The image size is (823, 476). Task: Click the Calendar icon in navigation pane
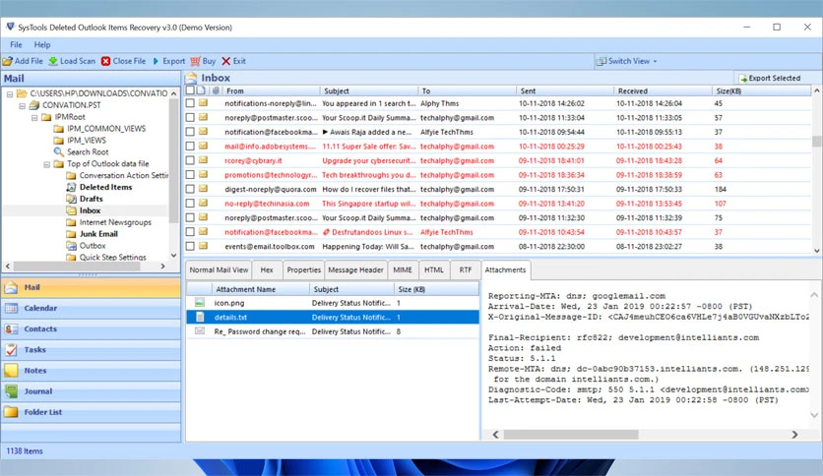[11, 308]
